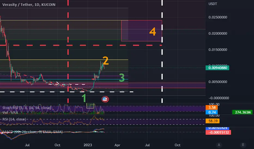Open the Verasity / Tether symbol title

[x=29, y=5]
